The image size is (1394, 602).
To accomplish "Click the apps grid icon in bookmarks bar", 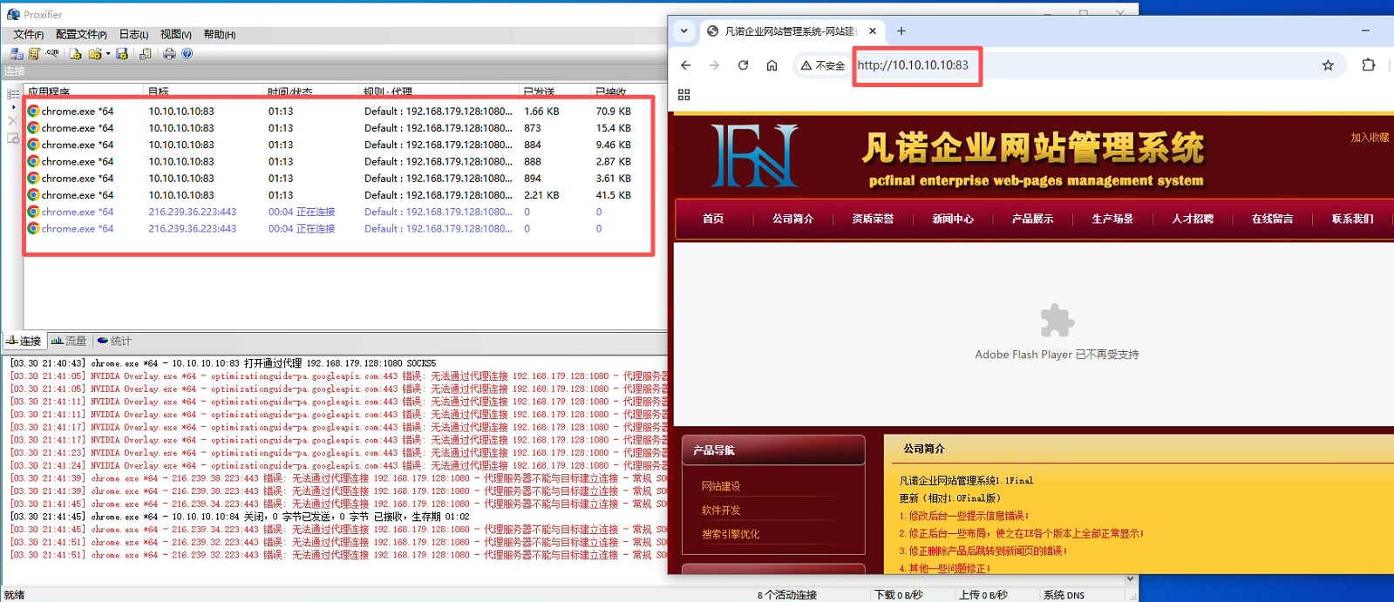I will (x=684, y=95).
